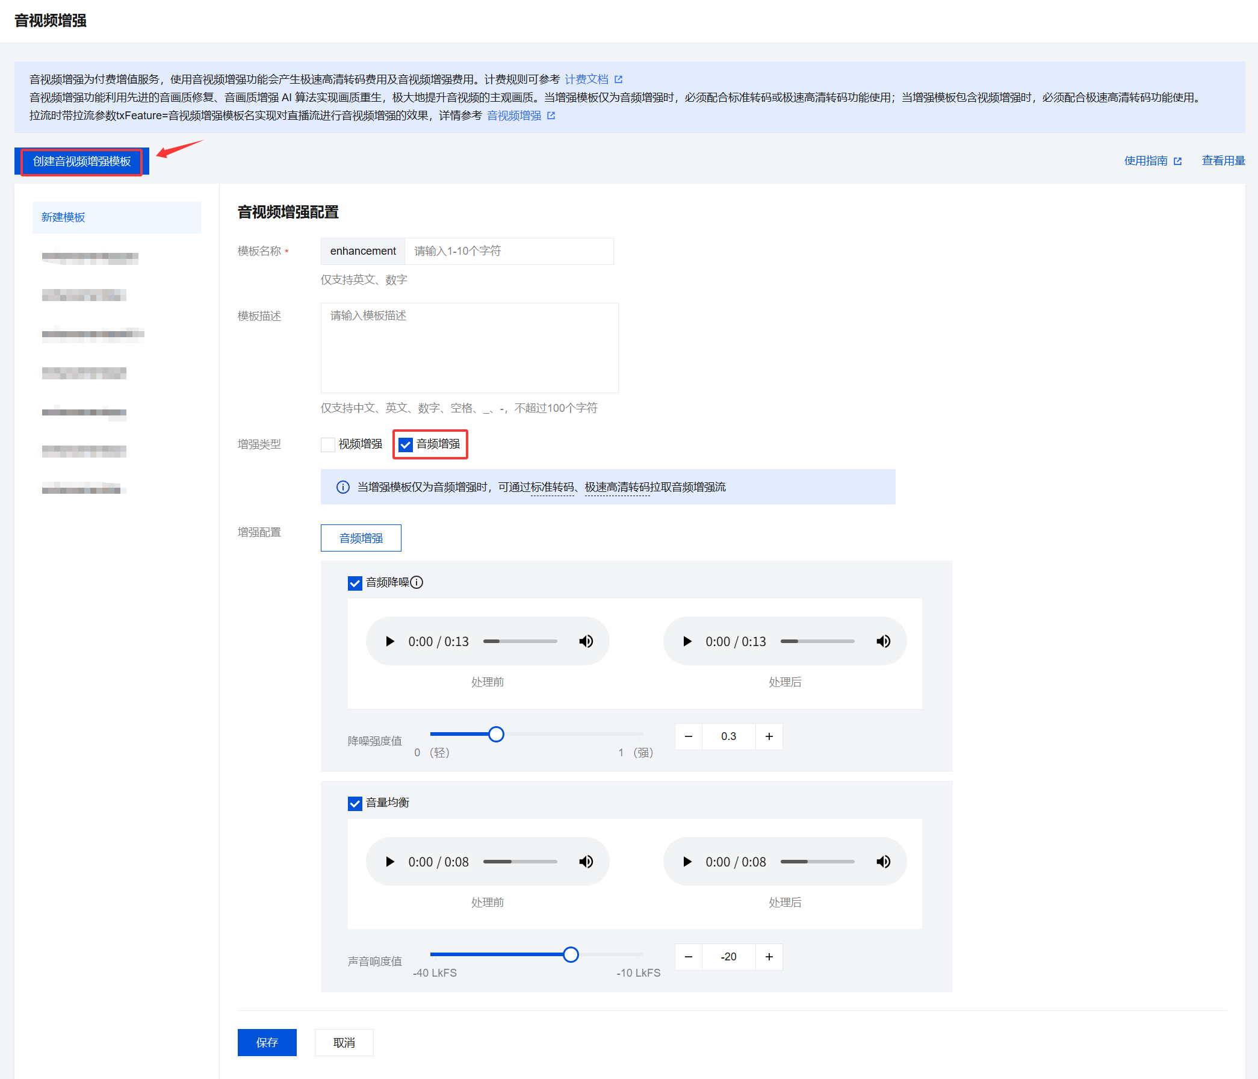The height and width of the screenshot is (1079, 1258).
Task: Mute the volume balance 处理前 audio player
Action: pos(586,862)
